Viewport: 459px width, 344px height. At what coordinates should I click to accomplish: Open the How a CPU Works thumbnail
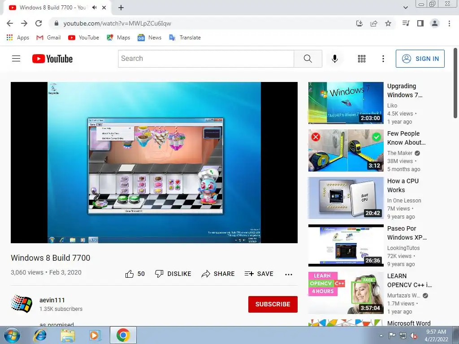(x=346, y=198)
